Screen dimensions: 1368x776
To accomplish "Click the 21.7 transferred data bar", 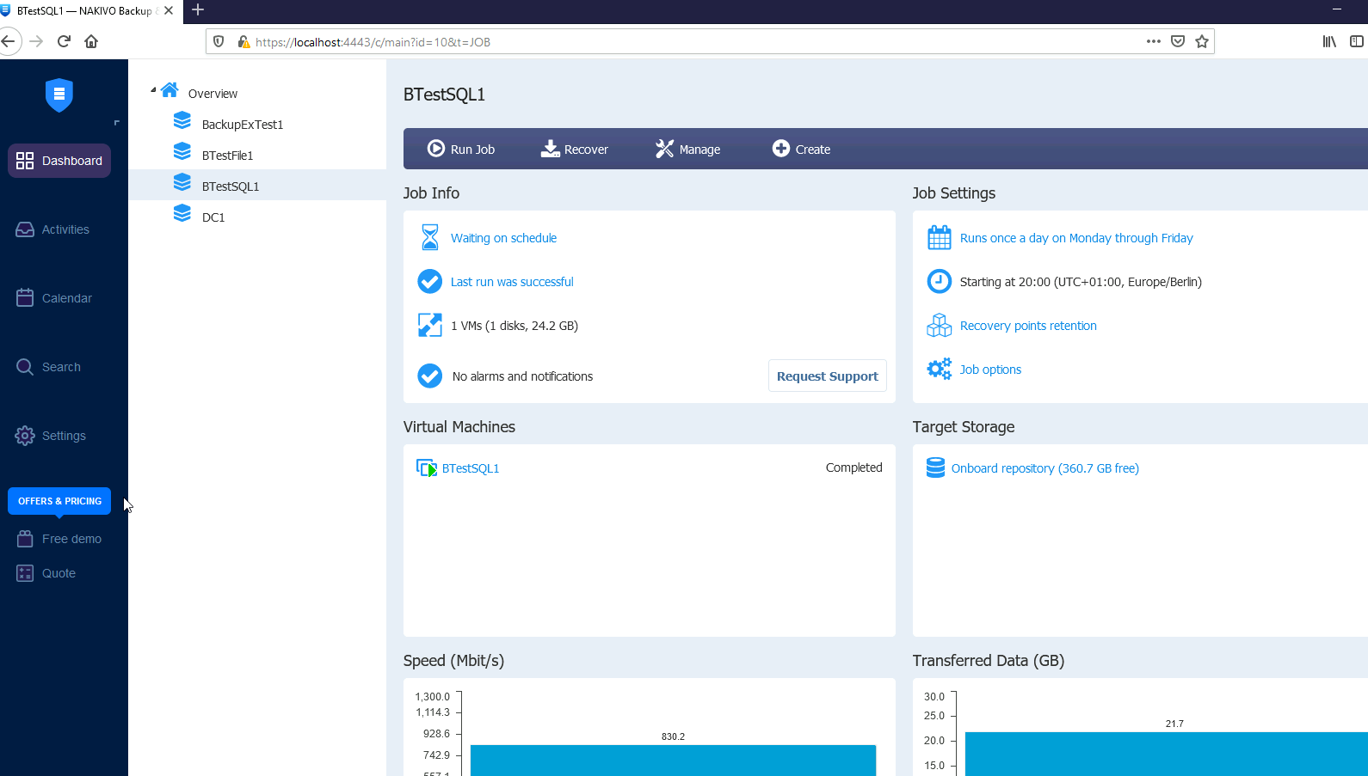I will 1166,754.
